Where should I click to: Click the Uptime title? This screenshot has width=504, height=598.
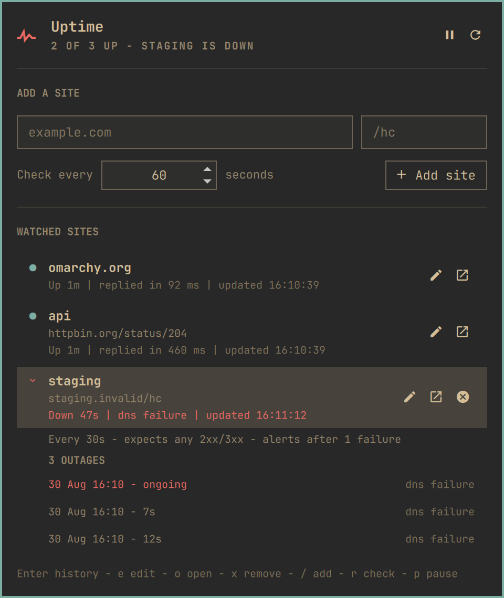[x=77, y=27]
